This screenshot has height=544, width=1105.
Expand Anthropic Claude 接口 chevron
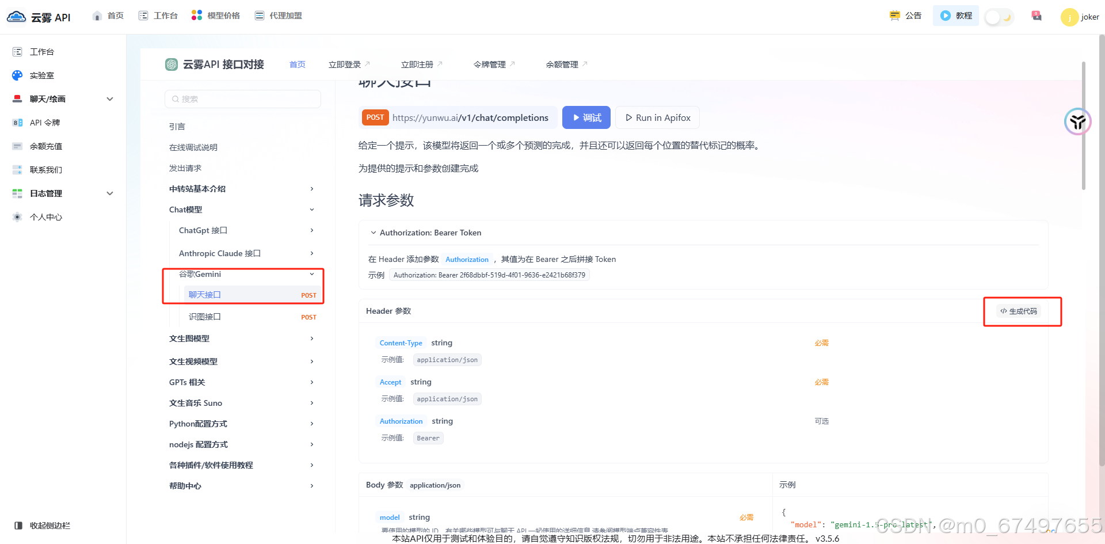(312, 253)
